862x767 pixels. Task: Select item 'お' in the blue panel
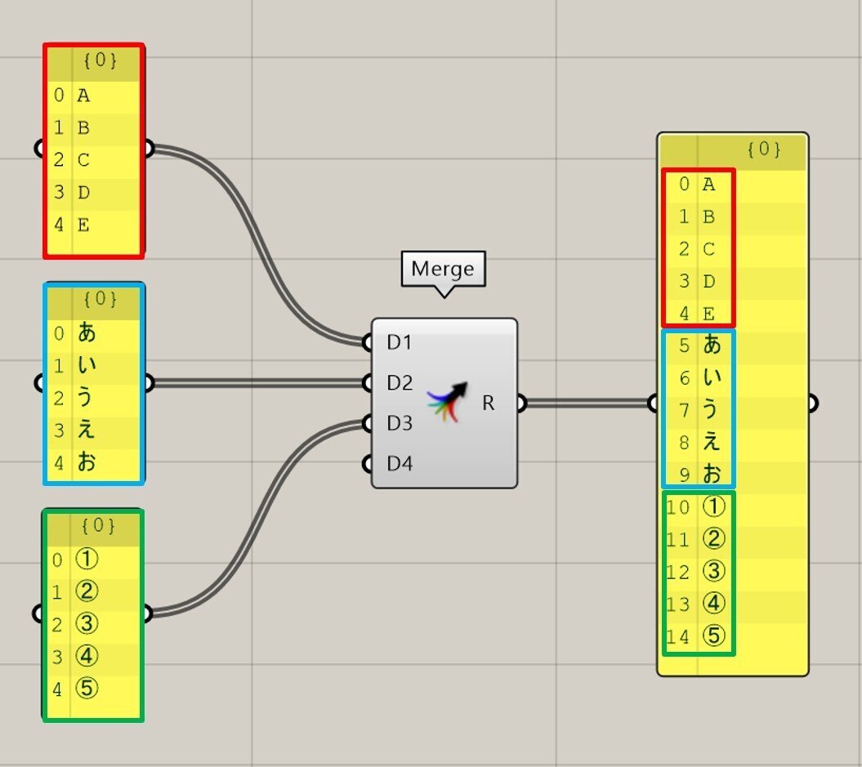point(86,464)
